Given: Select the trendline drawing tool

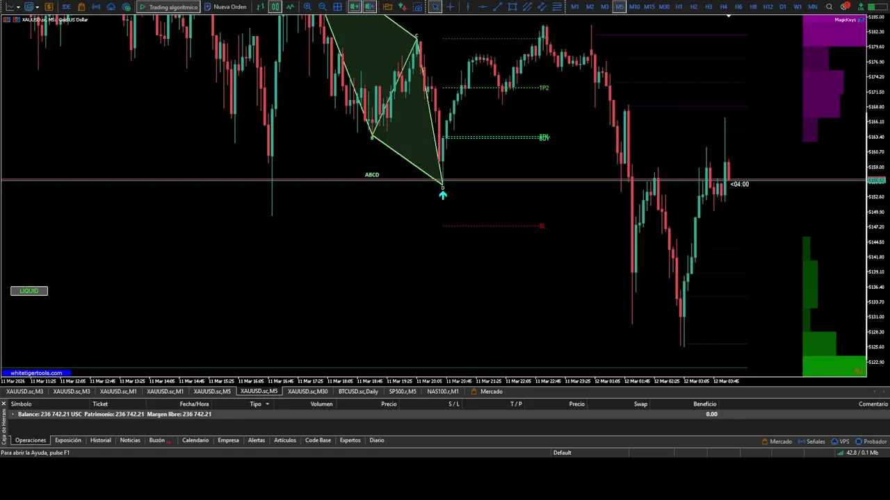Looking at the screenshot, I should pyautogui.click(x=497, y=7).
